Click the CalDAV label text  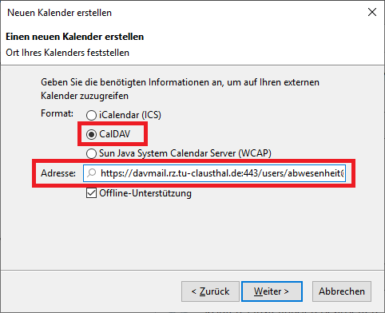pyautogui.click(x=115, y=134)
